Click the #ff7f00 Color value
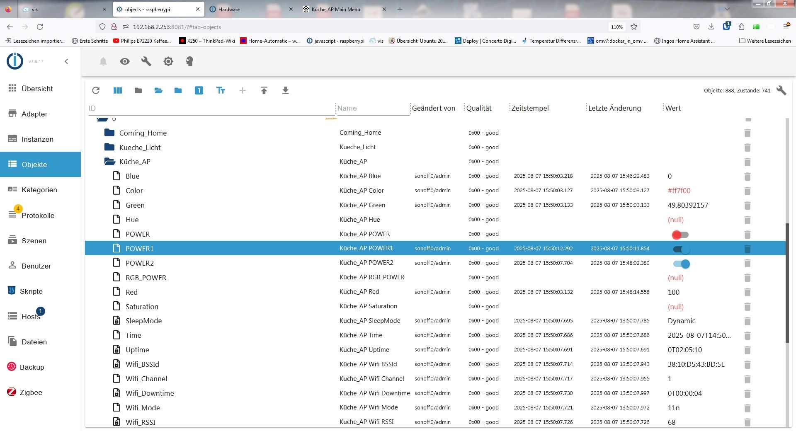Image resolution: width=796 pixels, height=431 pixels. [x=679, y=191]
